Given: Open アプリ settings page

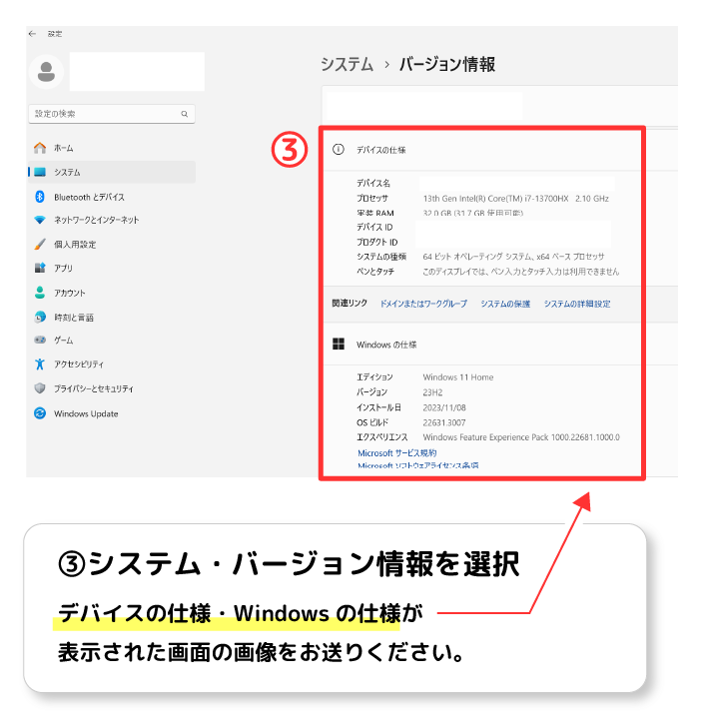Looking at the screenshot, I should click(63, 269).
